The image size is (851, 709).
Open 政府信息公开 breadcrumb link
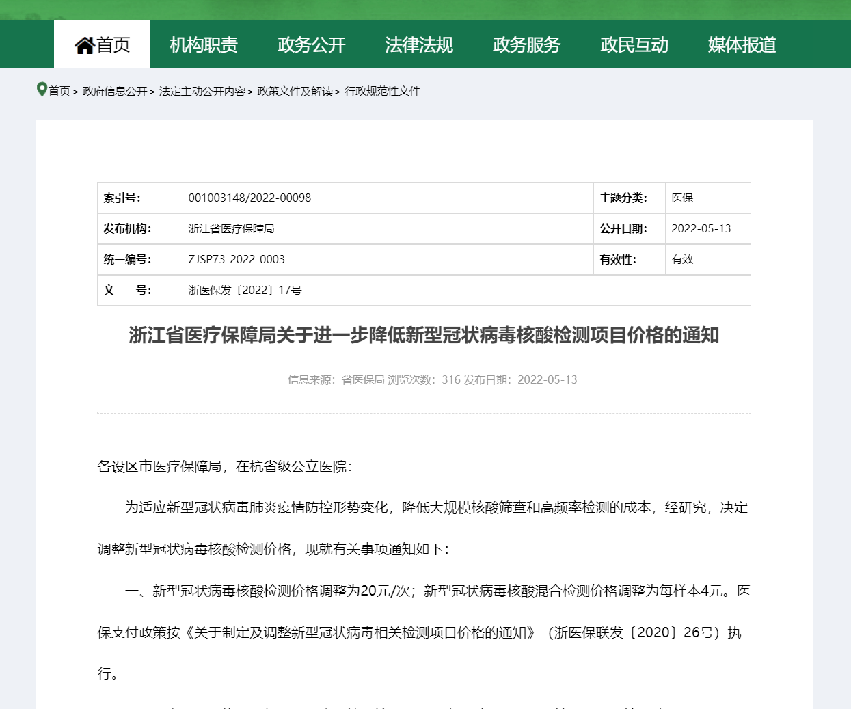pos(115,91)
